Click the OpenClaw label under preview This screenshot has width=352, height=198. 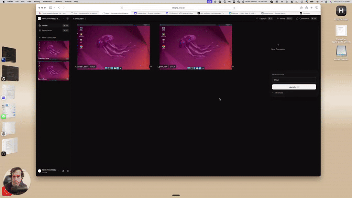click(162, 67)
